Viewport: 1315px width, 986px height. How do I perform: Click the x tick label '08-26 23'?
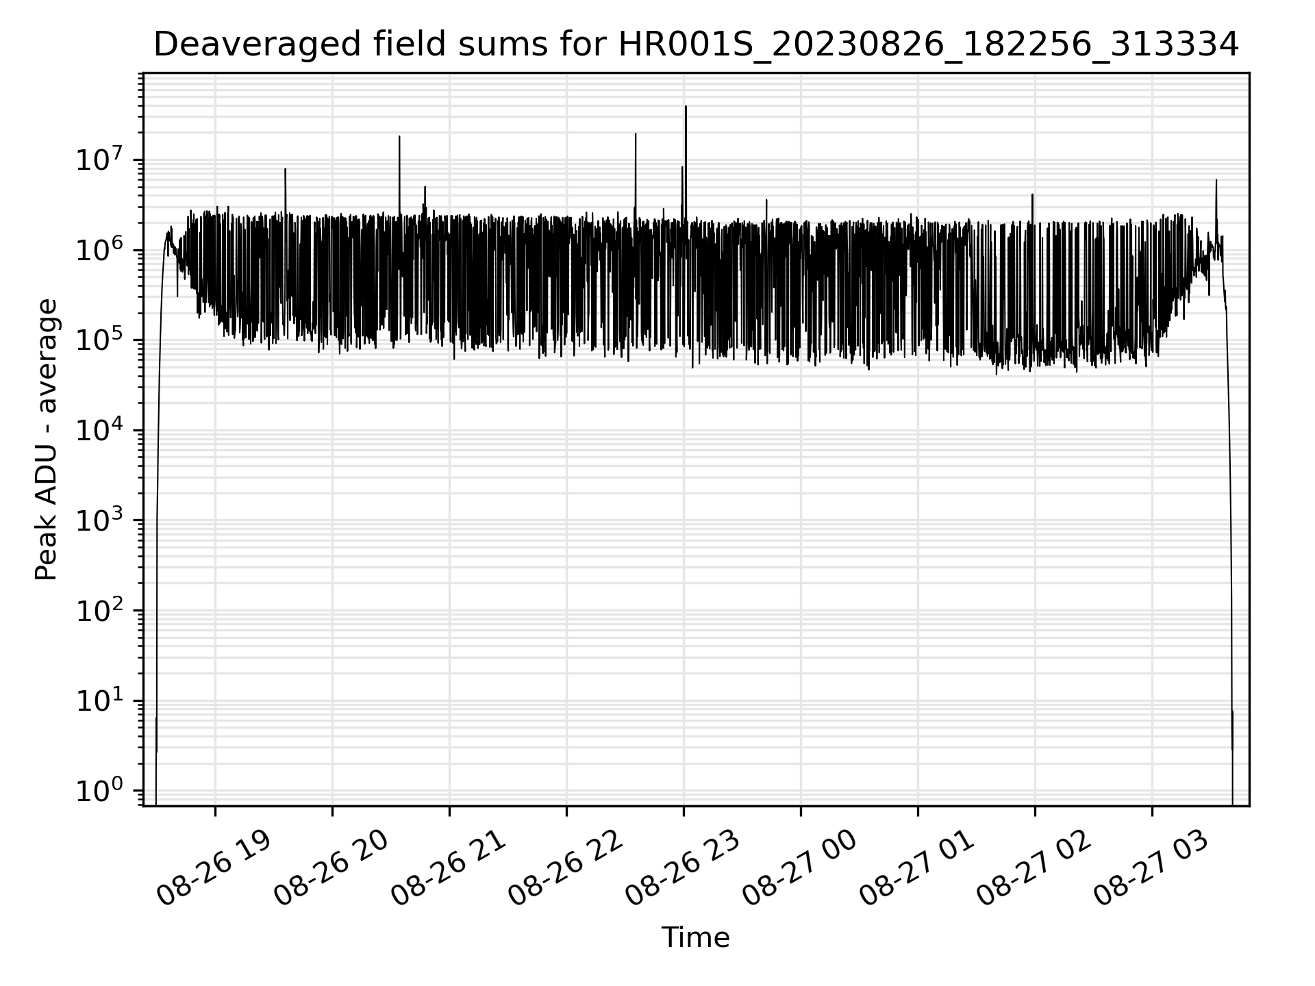tap(683, 868)
